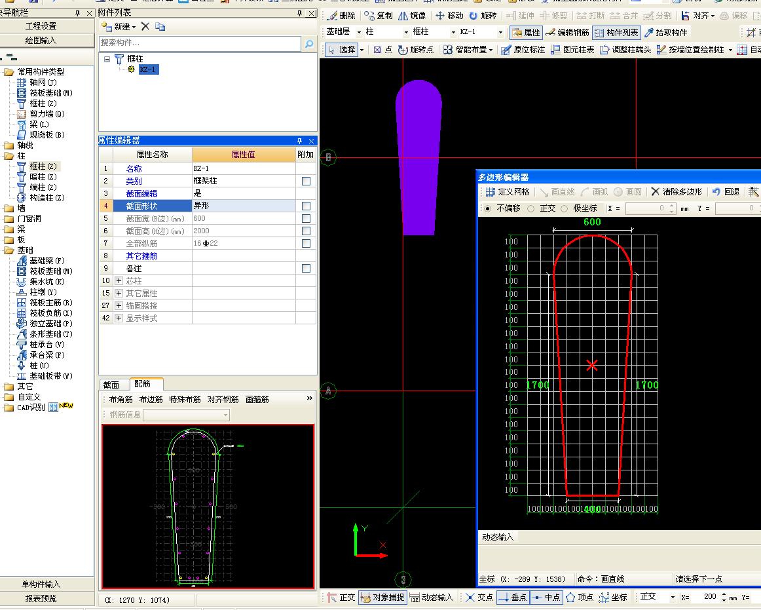
Task: Choose the 点 (point) drawing tool
Action: coord(383,50)
